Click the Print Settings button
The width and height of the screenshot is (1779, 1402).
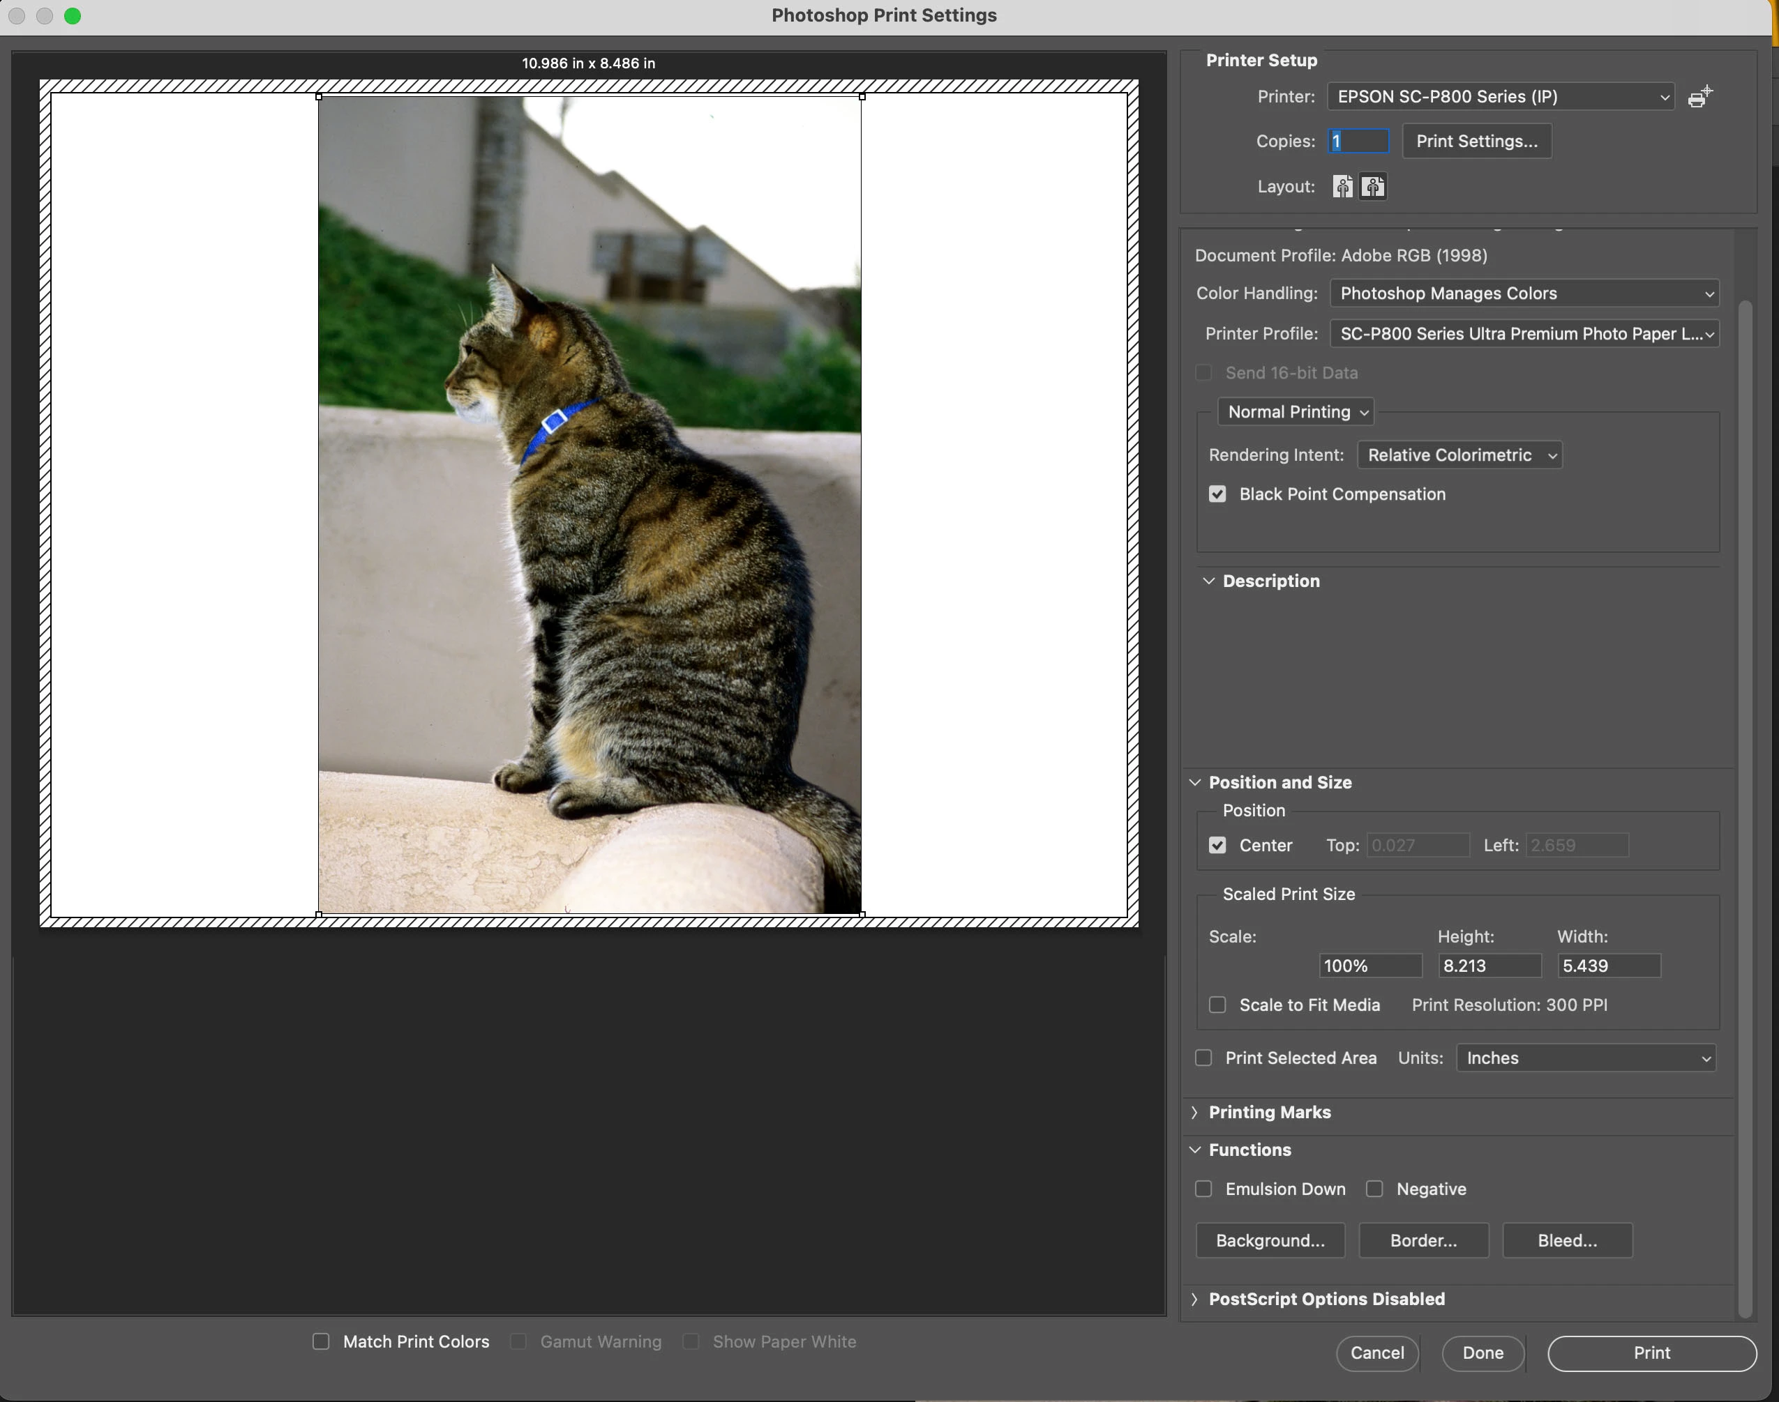(x=1476, y=142)
